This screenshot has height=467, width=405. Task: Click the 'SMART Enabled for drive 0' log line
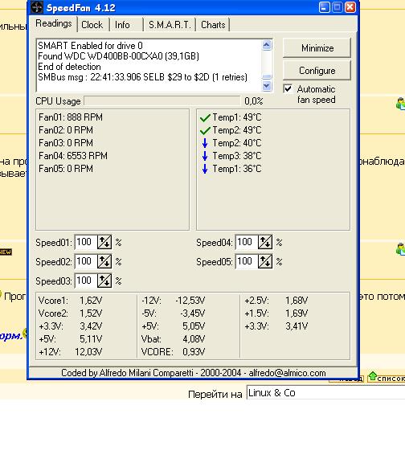click(x=90, y=46)
